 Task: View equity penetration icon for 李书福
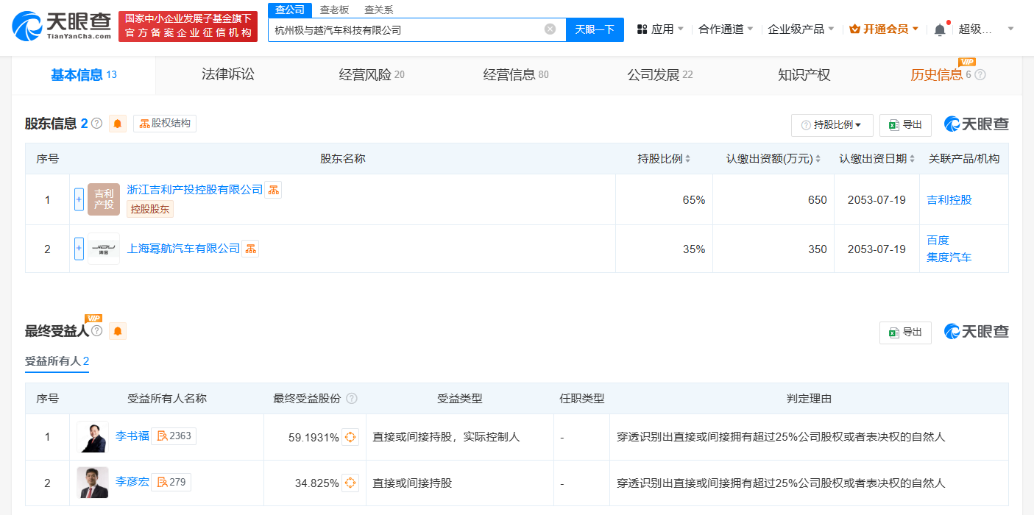(x=350, y=437)
